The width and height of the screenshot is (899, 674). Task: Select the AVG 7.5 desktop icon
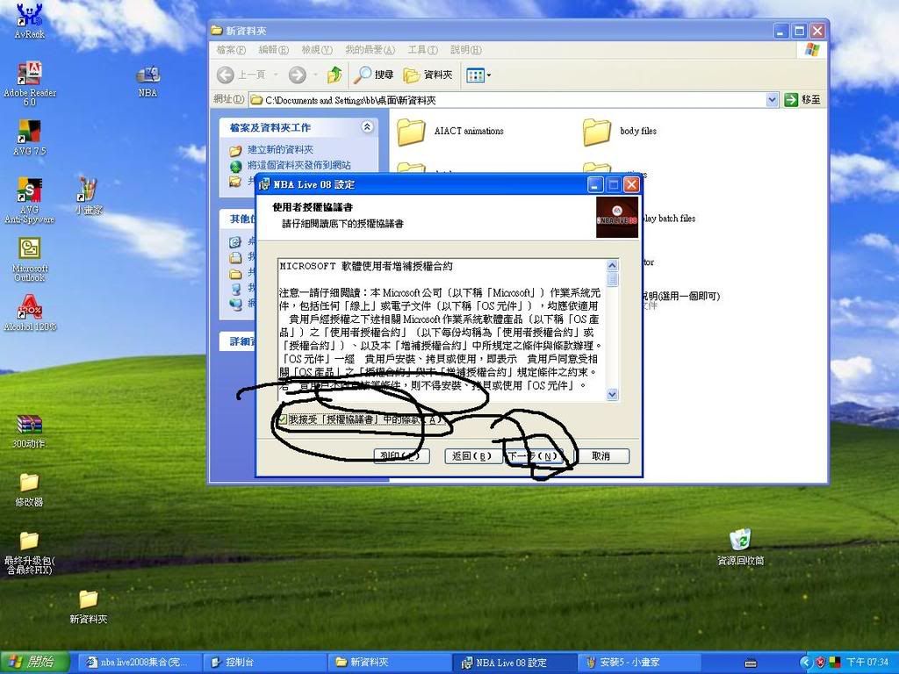tap(29, 136)
